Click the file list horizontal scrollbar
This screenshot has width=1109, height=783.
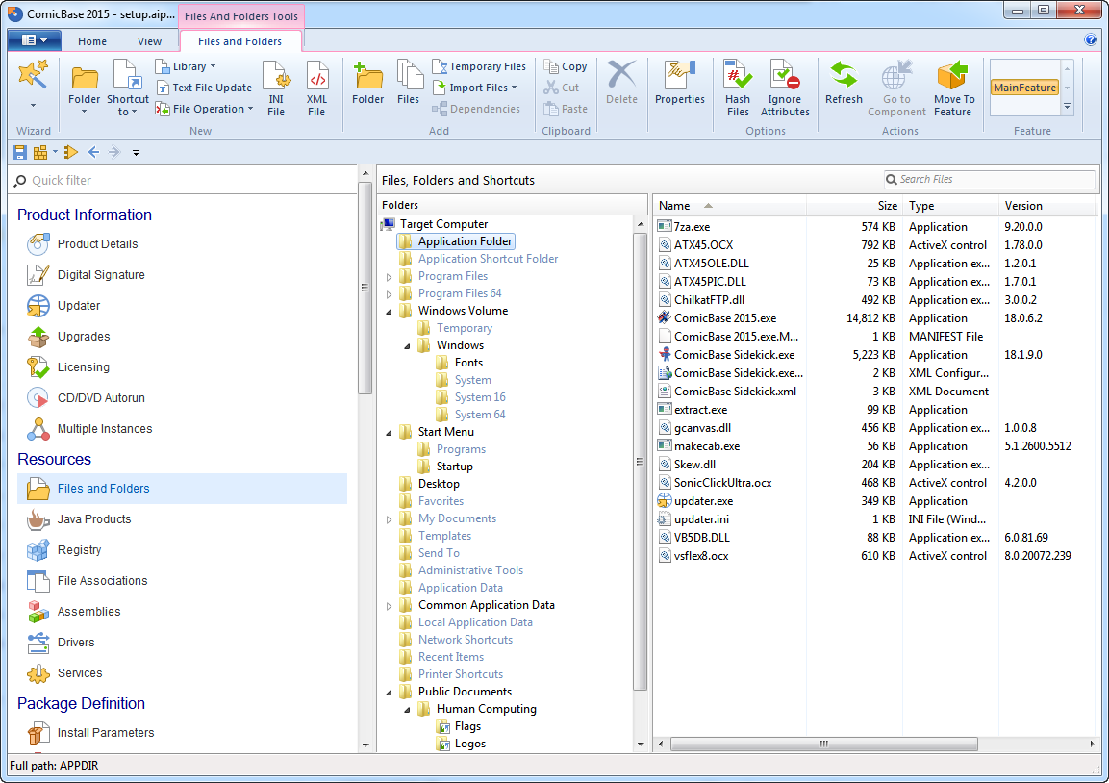(x=824, y=745)
